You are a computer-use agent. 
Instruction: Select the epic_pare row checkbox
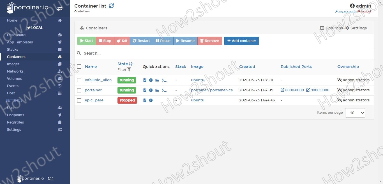tap(79, 100)
